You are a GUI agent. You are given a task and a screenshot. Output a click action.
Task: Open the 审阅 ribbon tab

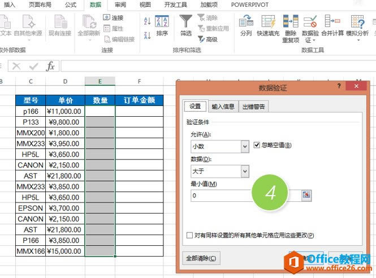(120, 5)
